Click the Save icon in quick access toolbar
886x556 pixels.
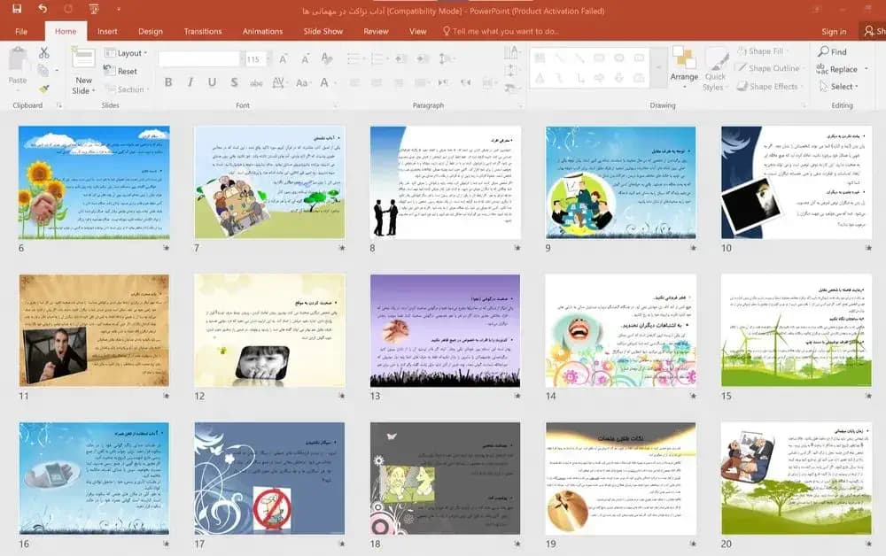(17, 9)
